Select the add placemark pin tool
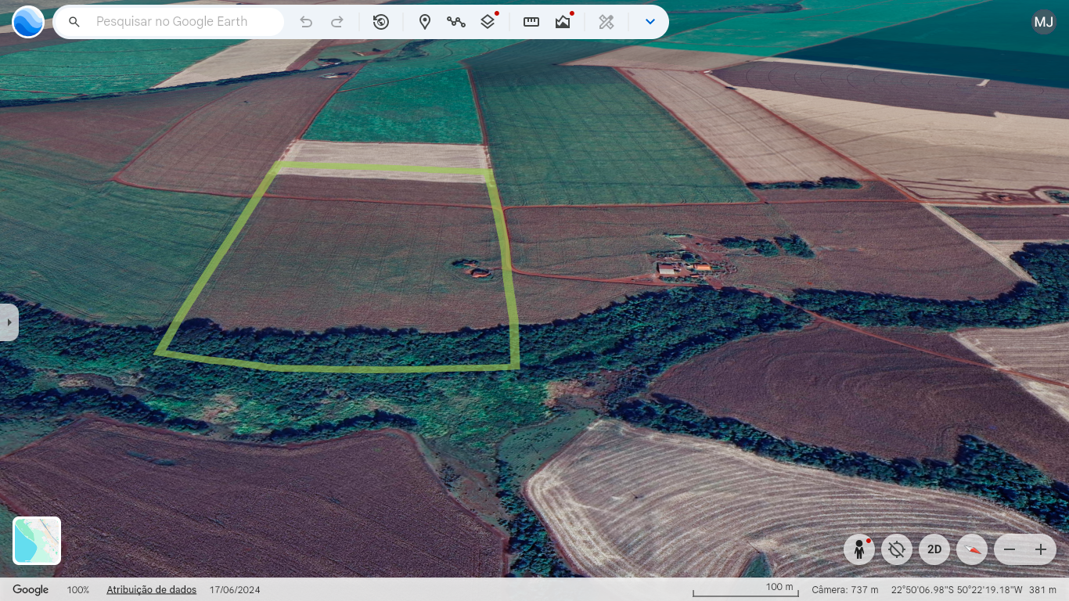The width and height of the screenshot is (1069, 601). click(425, 22)
